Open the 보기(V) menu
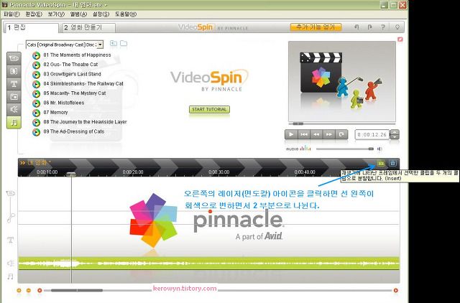This screenshot has height=303, width=460. click(56, 14)
